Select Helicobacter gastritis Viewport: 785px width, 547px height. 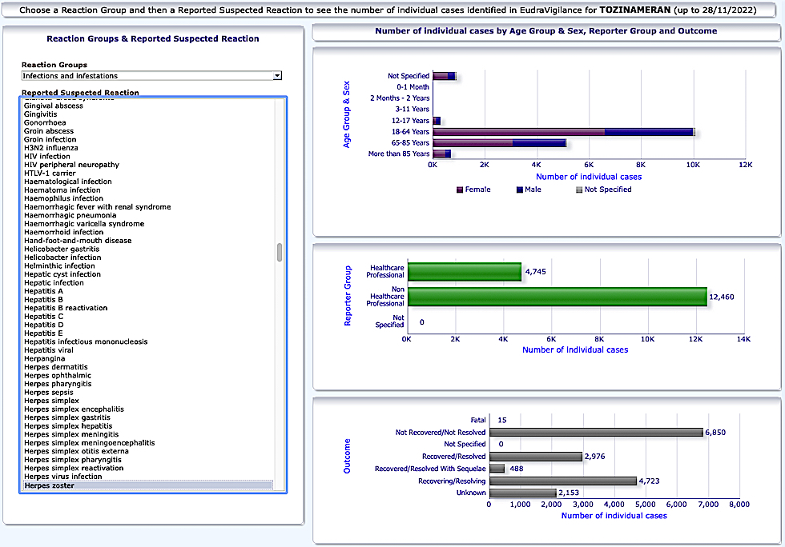click(62, 249)
